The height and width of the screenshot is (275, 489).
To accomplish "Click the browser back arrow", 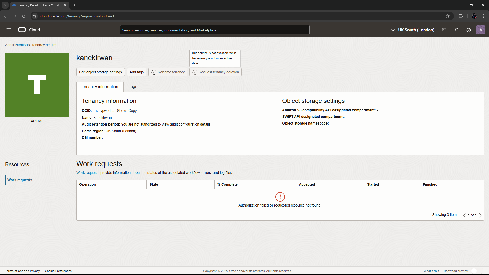I will pyautogui.click(x=6, y=16).
